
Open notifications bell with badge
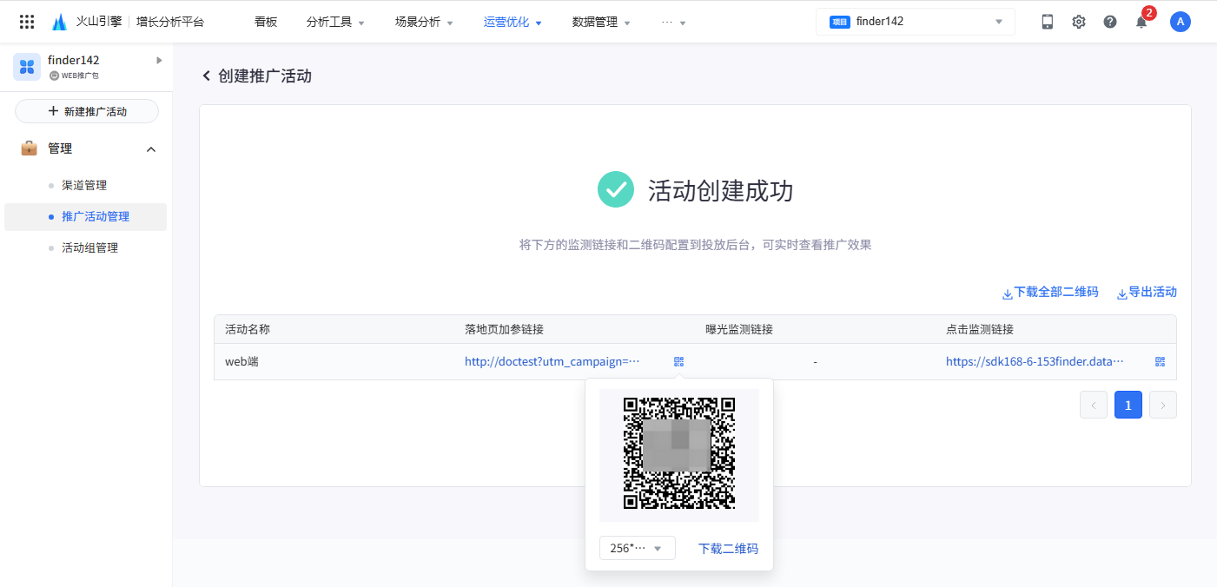(x=1141, y=22)
